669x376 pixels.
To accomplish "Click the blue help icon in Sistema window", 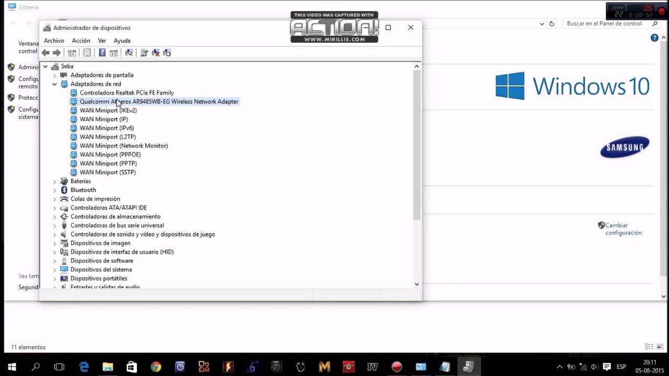I will pyautogui.click(x=654, y=38).
